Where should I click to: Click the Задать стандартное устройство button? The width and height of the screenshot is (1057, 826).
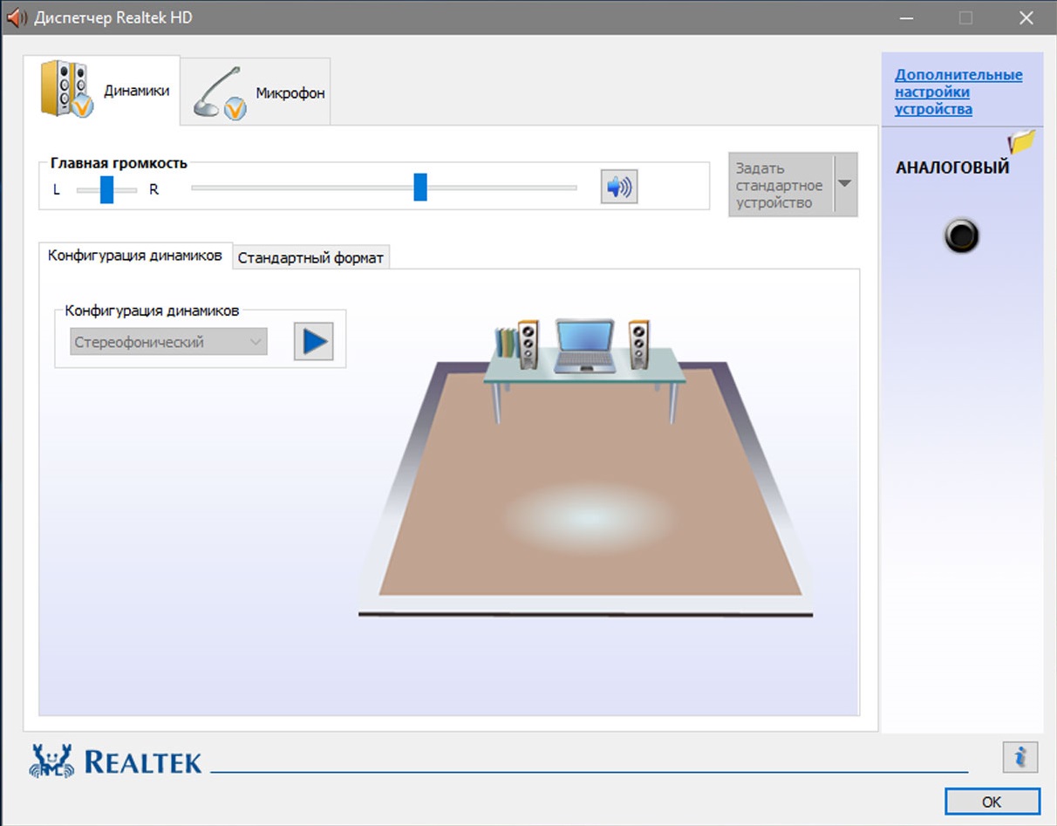coord(781,185)
